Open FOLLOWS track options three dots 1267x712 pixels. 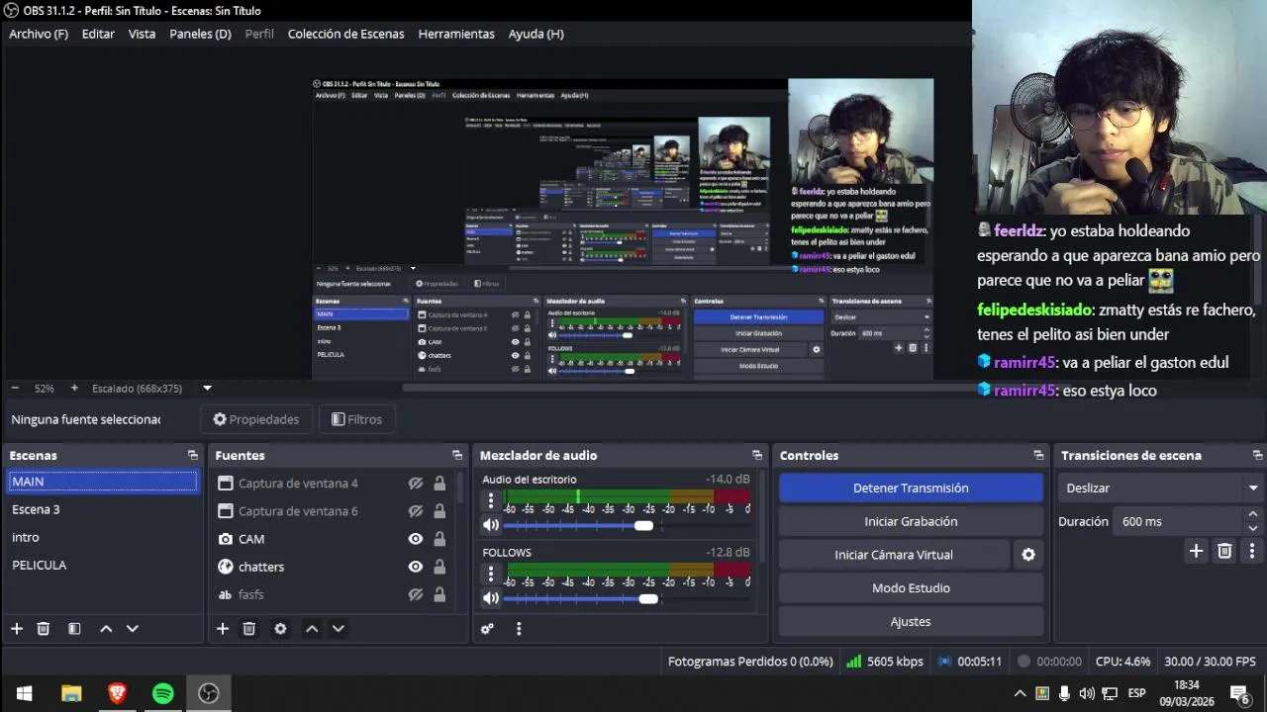[491, 574]
